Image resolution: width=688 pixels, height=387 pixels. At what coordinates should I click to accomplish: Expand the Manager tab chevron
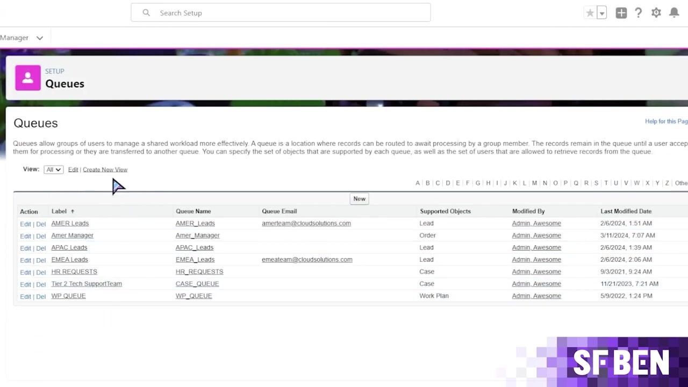pos(39,38)
